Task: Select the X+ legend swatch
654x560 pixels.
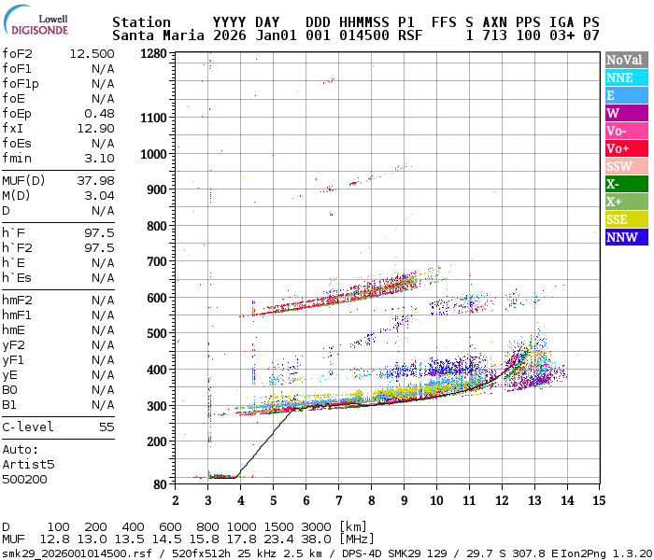Action: 627,202
